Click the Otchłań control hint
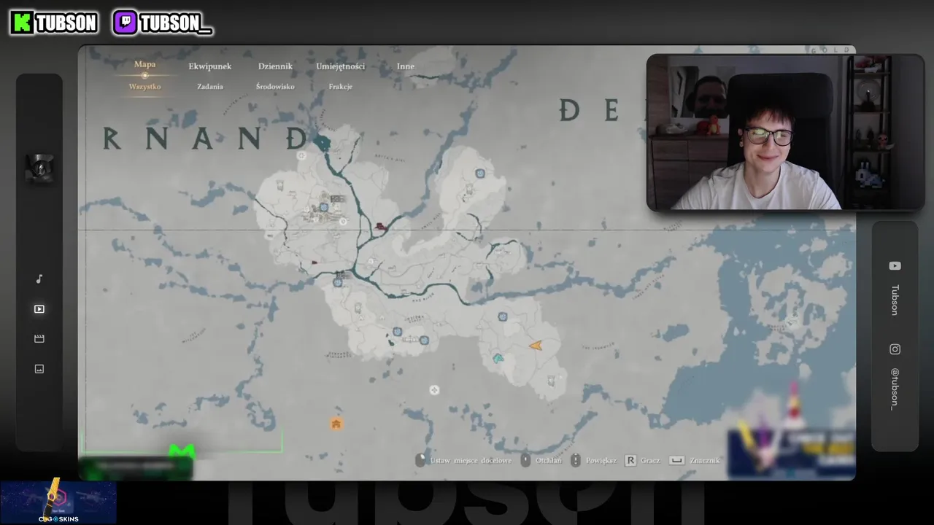Viewport: 934px width, 525px height. pyautogui.click(x=549, y=461)
